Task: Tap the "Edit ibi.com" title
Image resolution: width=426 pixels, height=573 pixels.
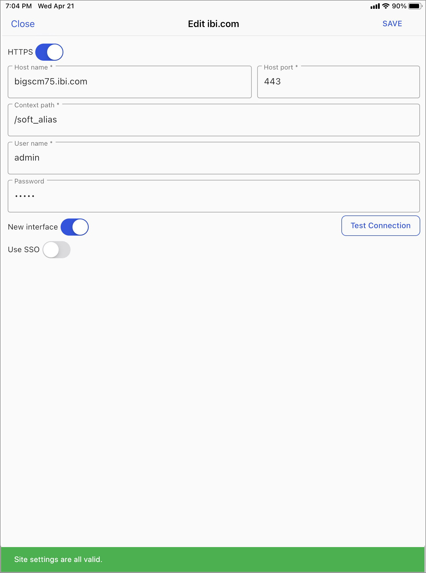Action: pyautogui.click(x=213, y=24)
